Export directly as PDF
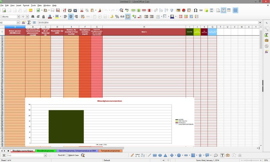This screenshot has height=162, width=270. coord(64,10)
